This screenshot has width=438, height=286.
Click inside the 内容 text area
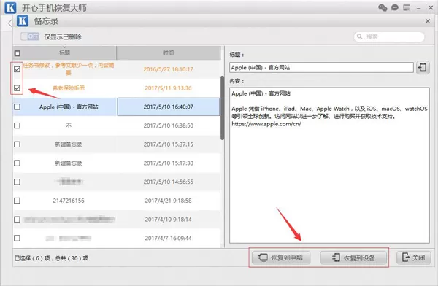click(330, 166)
